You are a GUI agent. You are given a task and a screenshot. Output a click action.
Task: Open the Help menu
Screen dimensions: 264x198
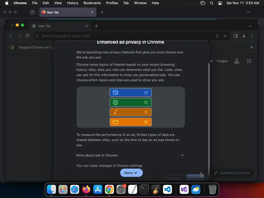[155, 3]
